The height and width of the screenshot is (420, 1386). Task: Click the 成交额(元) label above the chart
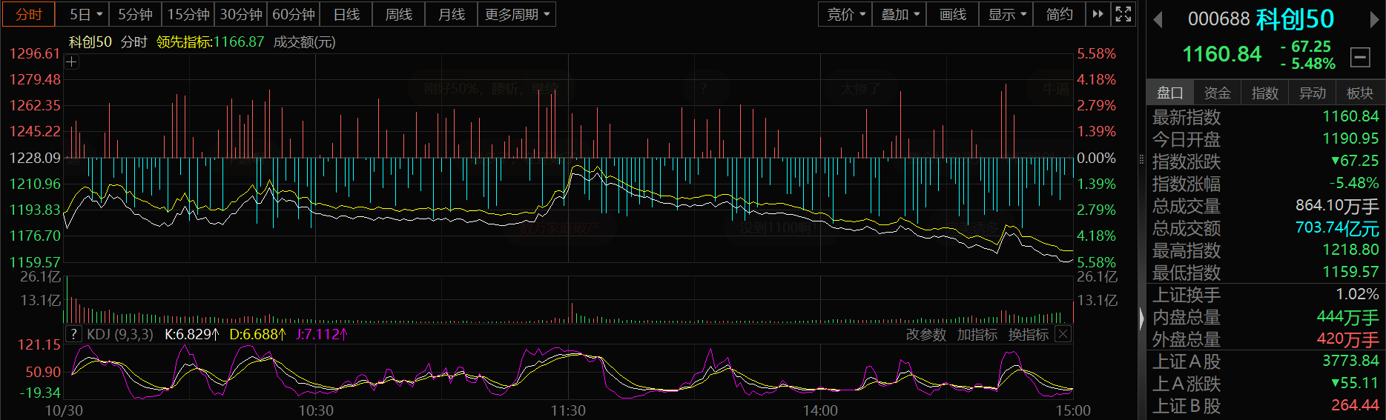click(305, 42)
